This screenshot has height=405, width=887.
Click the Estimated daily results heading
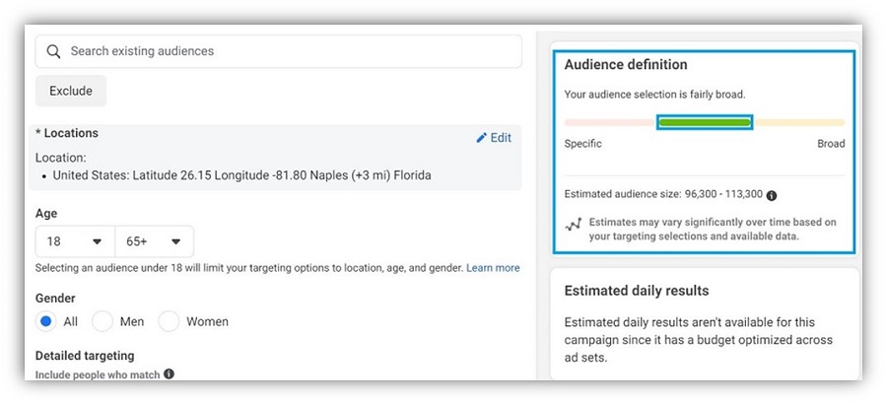coord(637,291)
